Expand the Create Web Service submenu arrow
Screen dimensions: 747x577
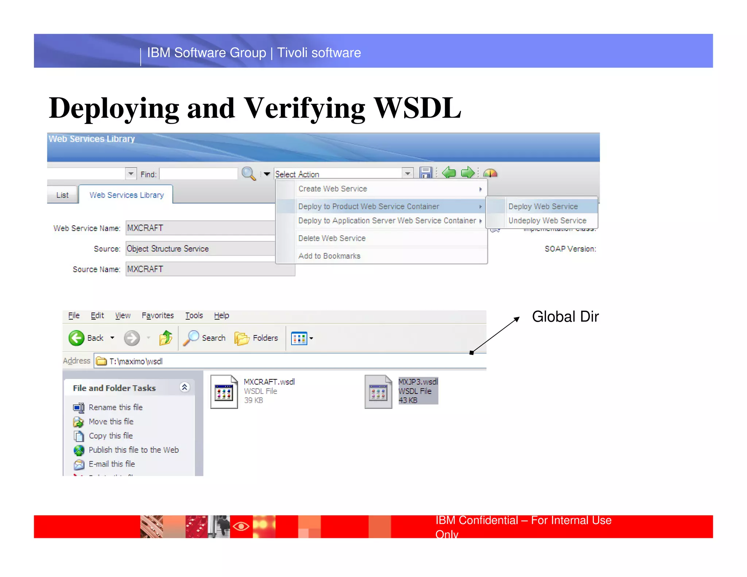480,189
